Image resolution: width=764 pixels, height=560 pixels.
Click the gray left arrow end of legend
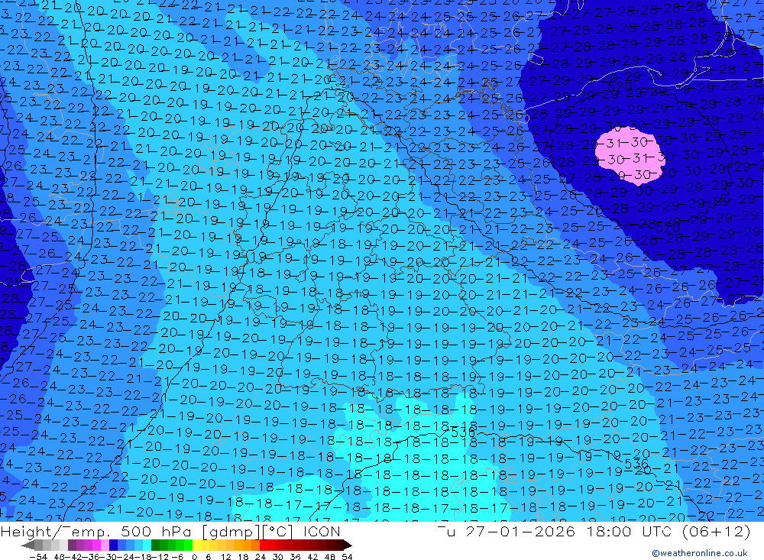point(28,545)
